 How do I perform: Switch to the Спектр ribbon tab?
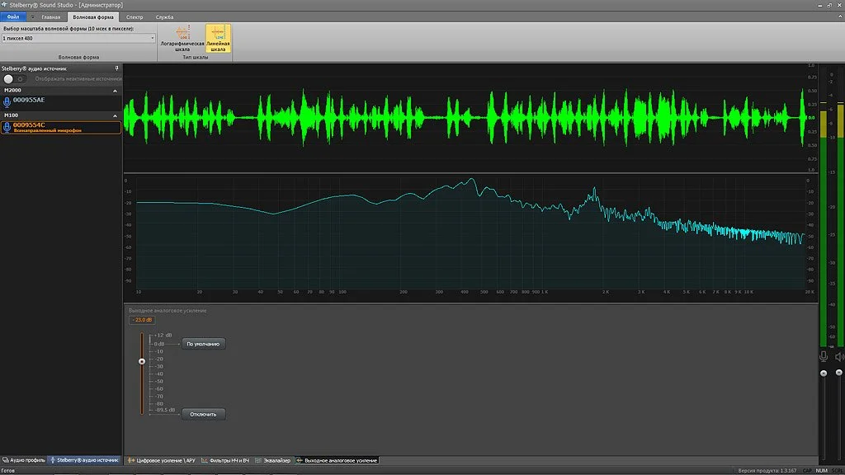tap(135, 17)
